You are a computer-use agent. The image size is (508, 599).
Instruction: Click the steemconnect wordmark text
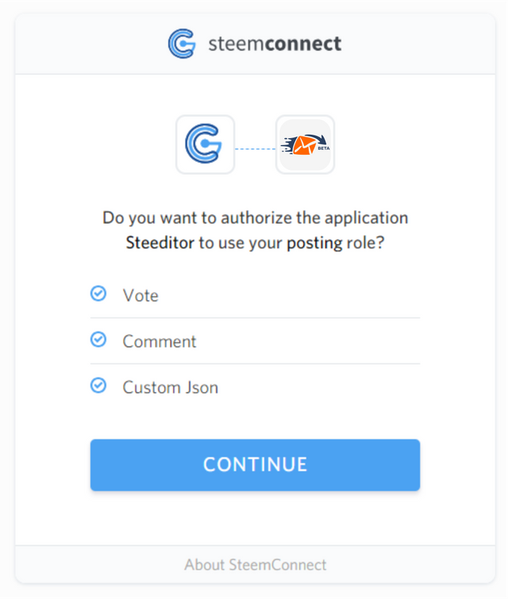[275, 44]
